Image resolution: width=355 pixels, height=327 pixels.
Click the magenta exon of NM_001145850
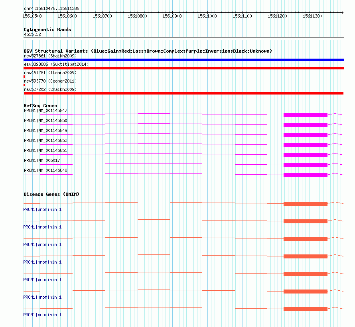[306, 125]
